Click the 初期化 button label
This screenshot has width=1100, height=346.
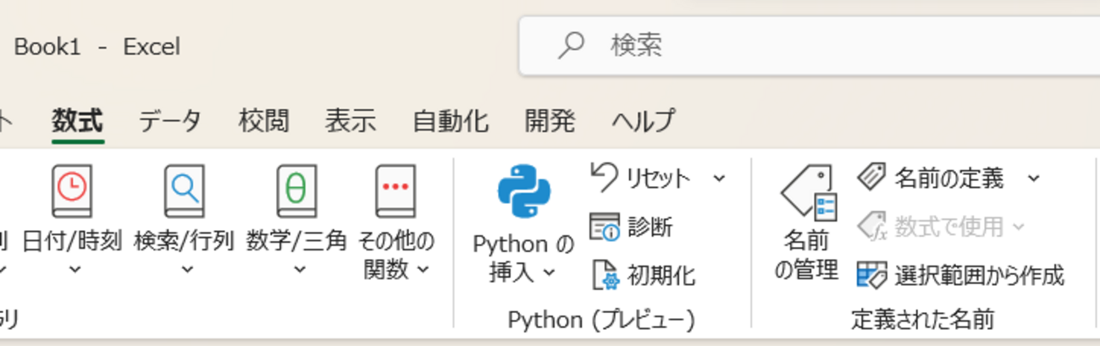[x=662, y=275]
